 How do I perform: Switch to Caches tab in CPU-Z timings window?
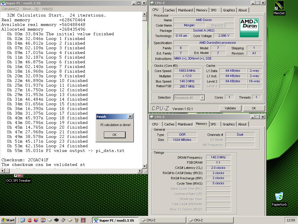click(x=169, y=124)
